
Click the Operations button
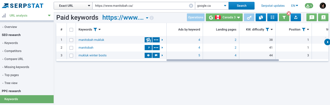196,17
